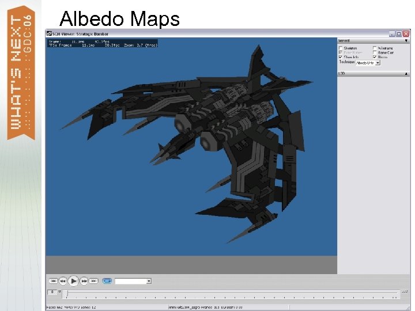Open the Technique dropdown showing Albedo
The width and height of the screenshot is (415, 311).
click(378, 63)
